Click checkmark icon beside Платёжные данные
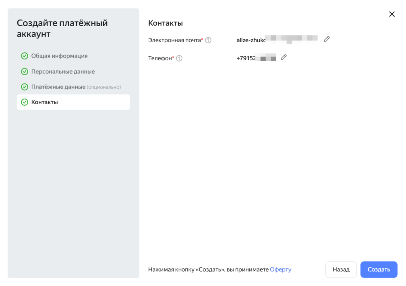406x286 pixels. (25, 87)
